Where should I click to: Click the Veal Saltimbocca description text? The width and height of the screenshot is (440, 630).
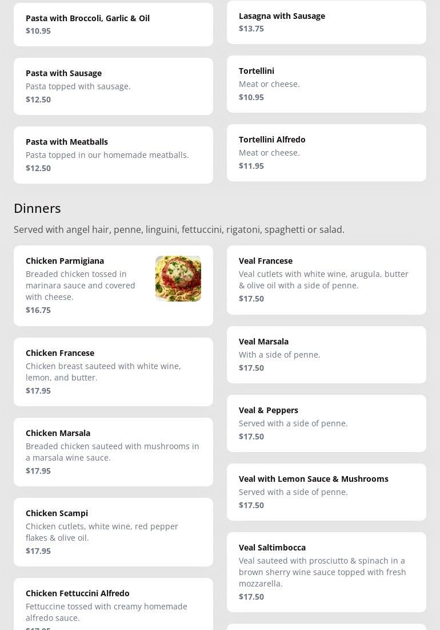tap(322, 572)
